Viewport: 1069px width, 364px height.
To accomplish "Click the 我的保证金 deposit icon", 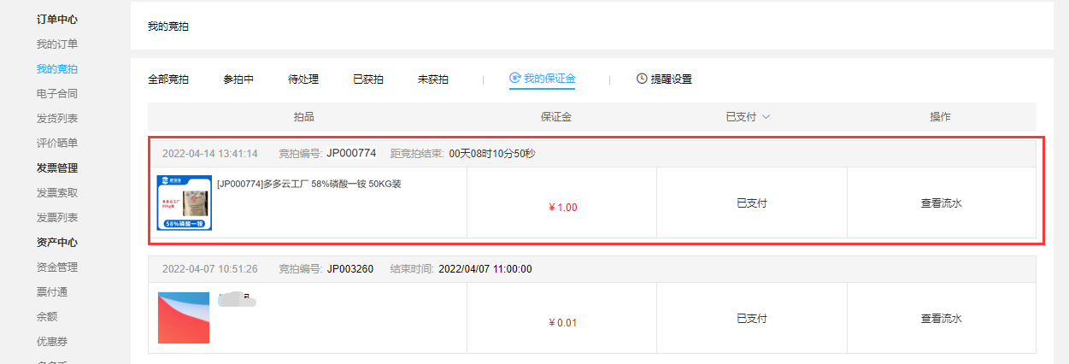I will point(514,79).
